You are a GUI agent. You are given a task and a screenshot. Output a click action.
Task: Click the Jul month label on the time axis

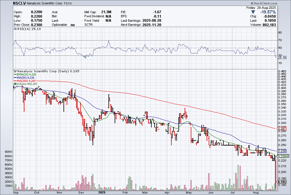click(232, 193)
